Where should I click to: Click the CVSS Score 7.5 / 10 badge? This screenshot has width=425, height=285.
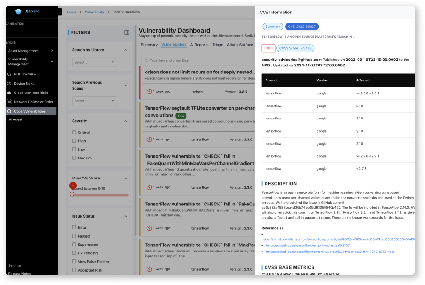tap(295, 48)
